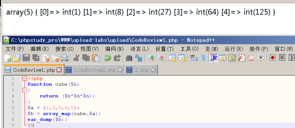Screen dimensions: 295x128
Task: Open the 运行(R) menu
Action: click(x=234, y=49)
